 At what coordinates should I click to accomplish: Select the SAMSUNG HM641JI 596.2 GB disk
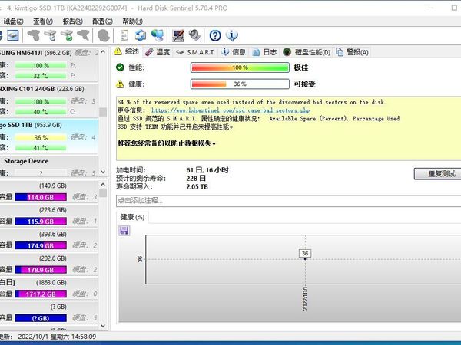(x=49, y=64)
